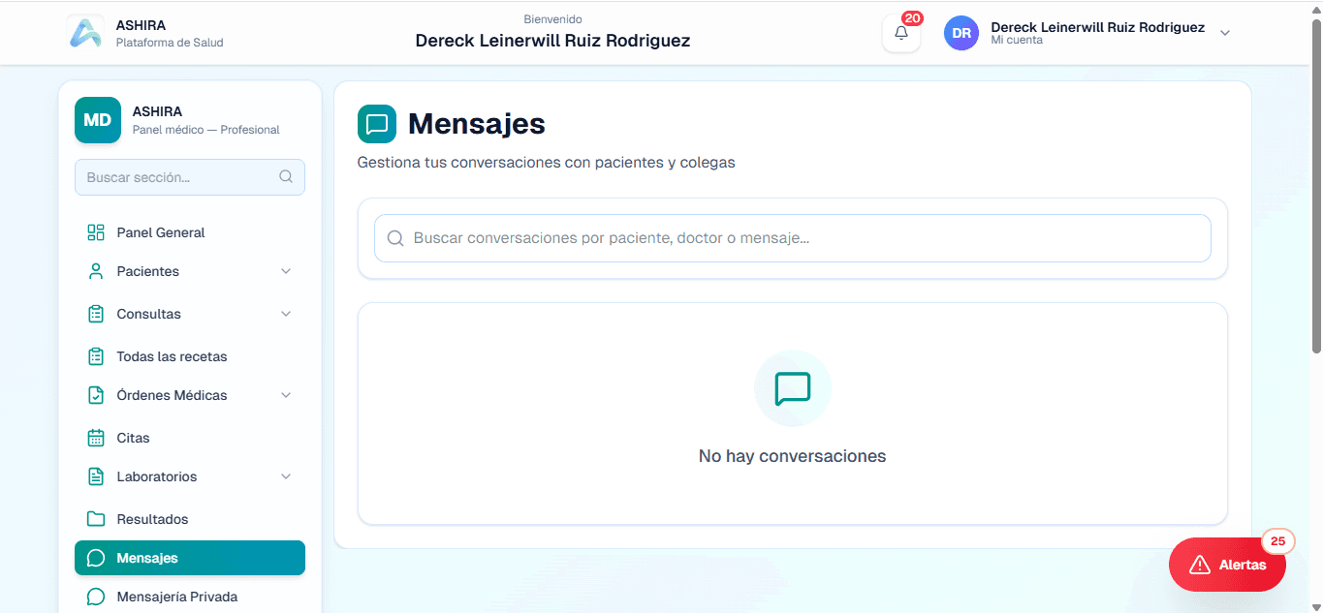
Task: Open the Pacientes section icon
Action: point(96,271)
